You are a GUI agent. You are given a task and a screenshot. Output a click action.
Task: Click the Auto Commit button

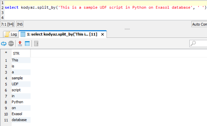click(x=199, y=24)
